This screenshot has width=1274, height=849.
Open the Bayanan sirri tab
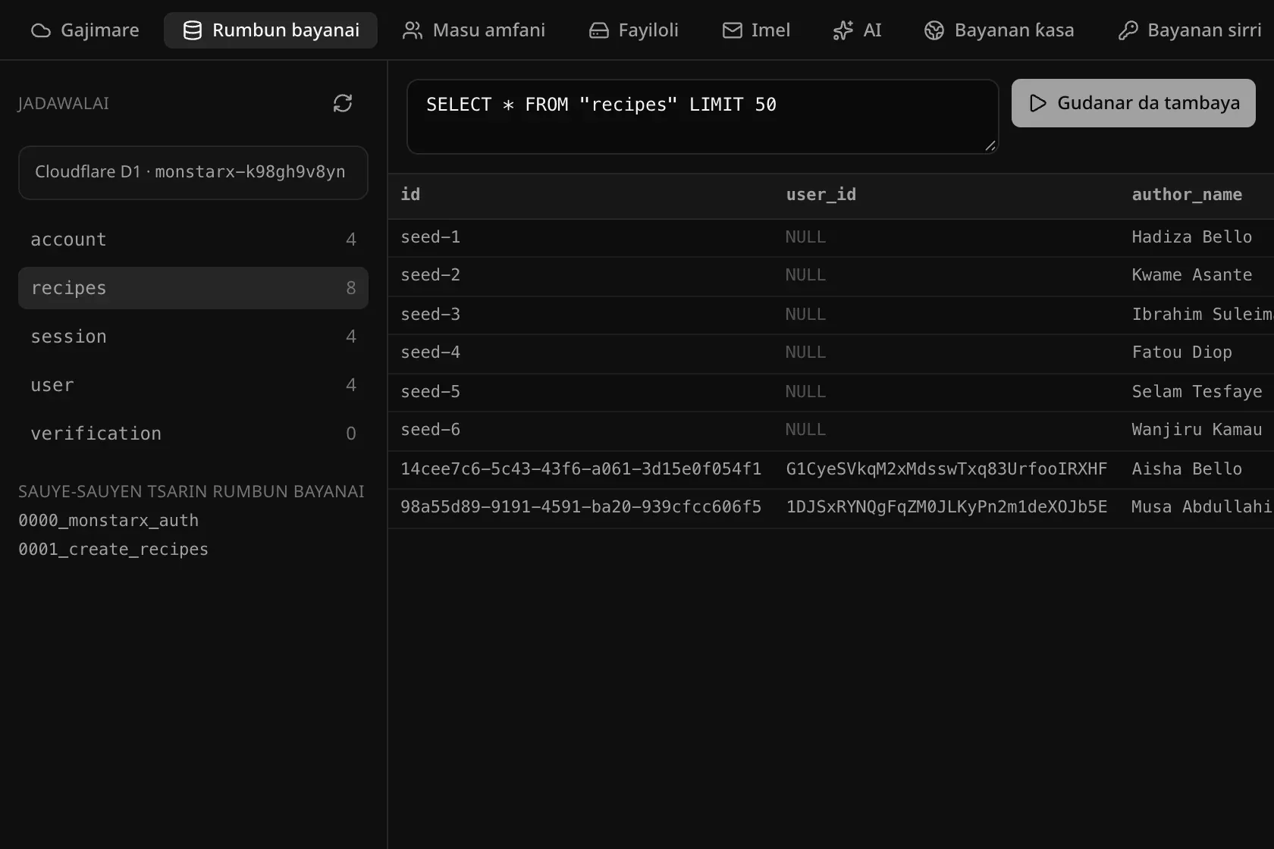pos(1190,30)
